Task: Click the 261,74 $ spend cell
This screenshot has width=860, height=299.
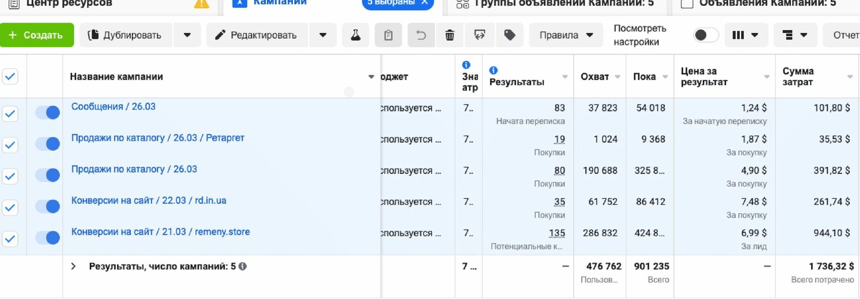Action: point(831,201)
